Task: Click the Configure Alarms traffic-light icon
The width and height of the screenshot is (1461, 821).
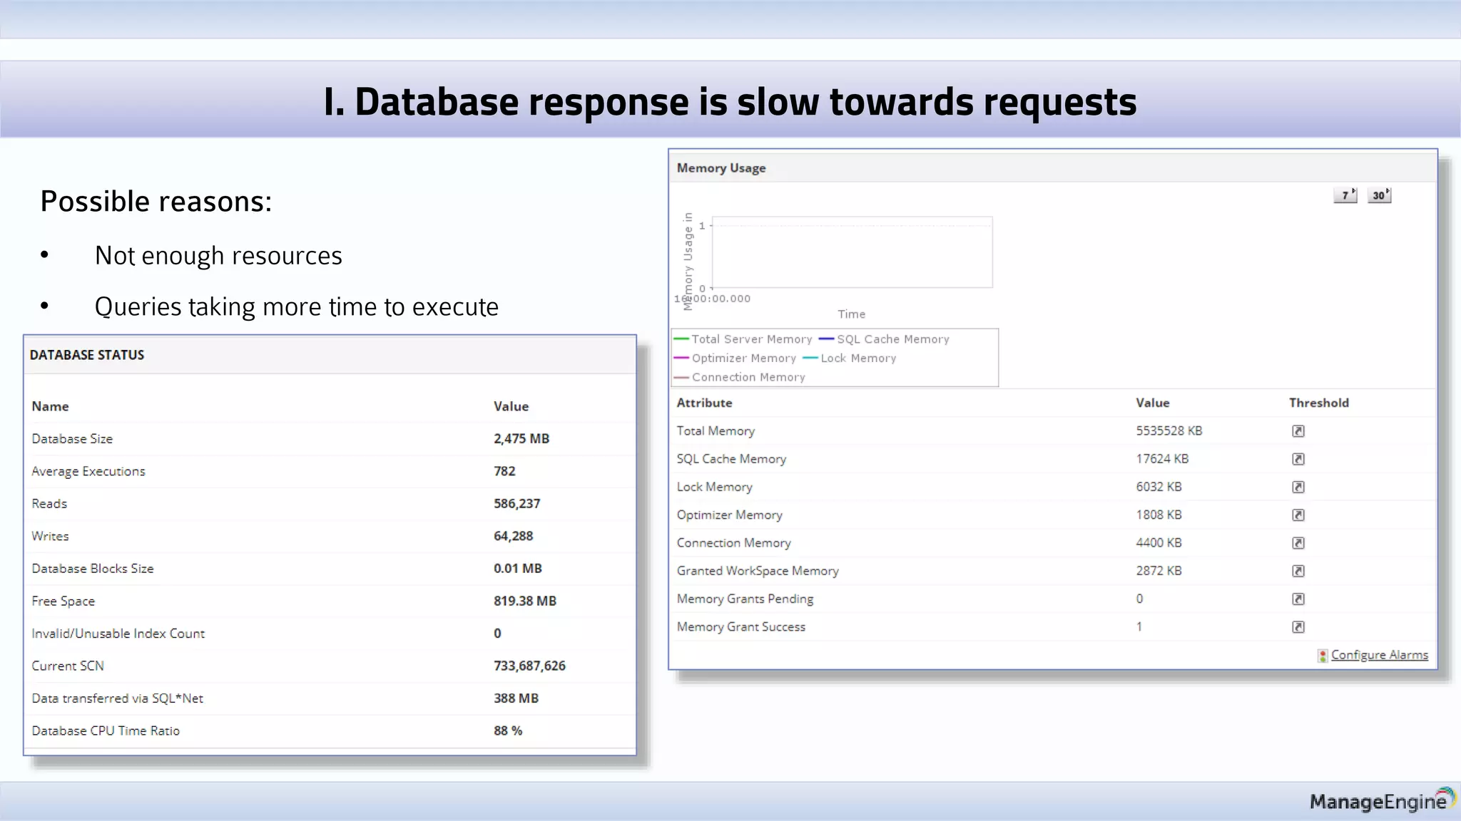Action: (x=1323, y=656)
